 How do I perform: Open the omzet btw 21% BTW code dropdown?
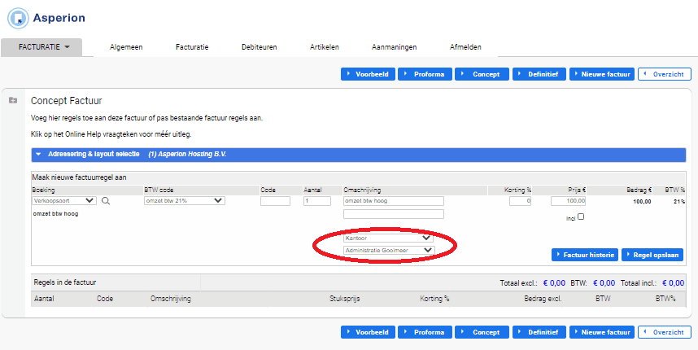(x=185, y=201)
